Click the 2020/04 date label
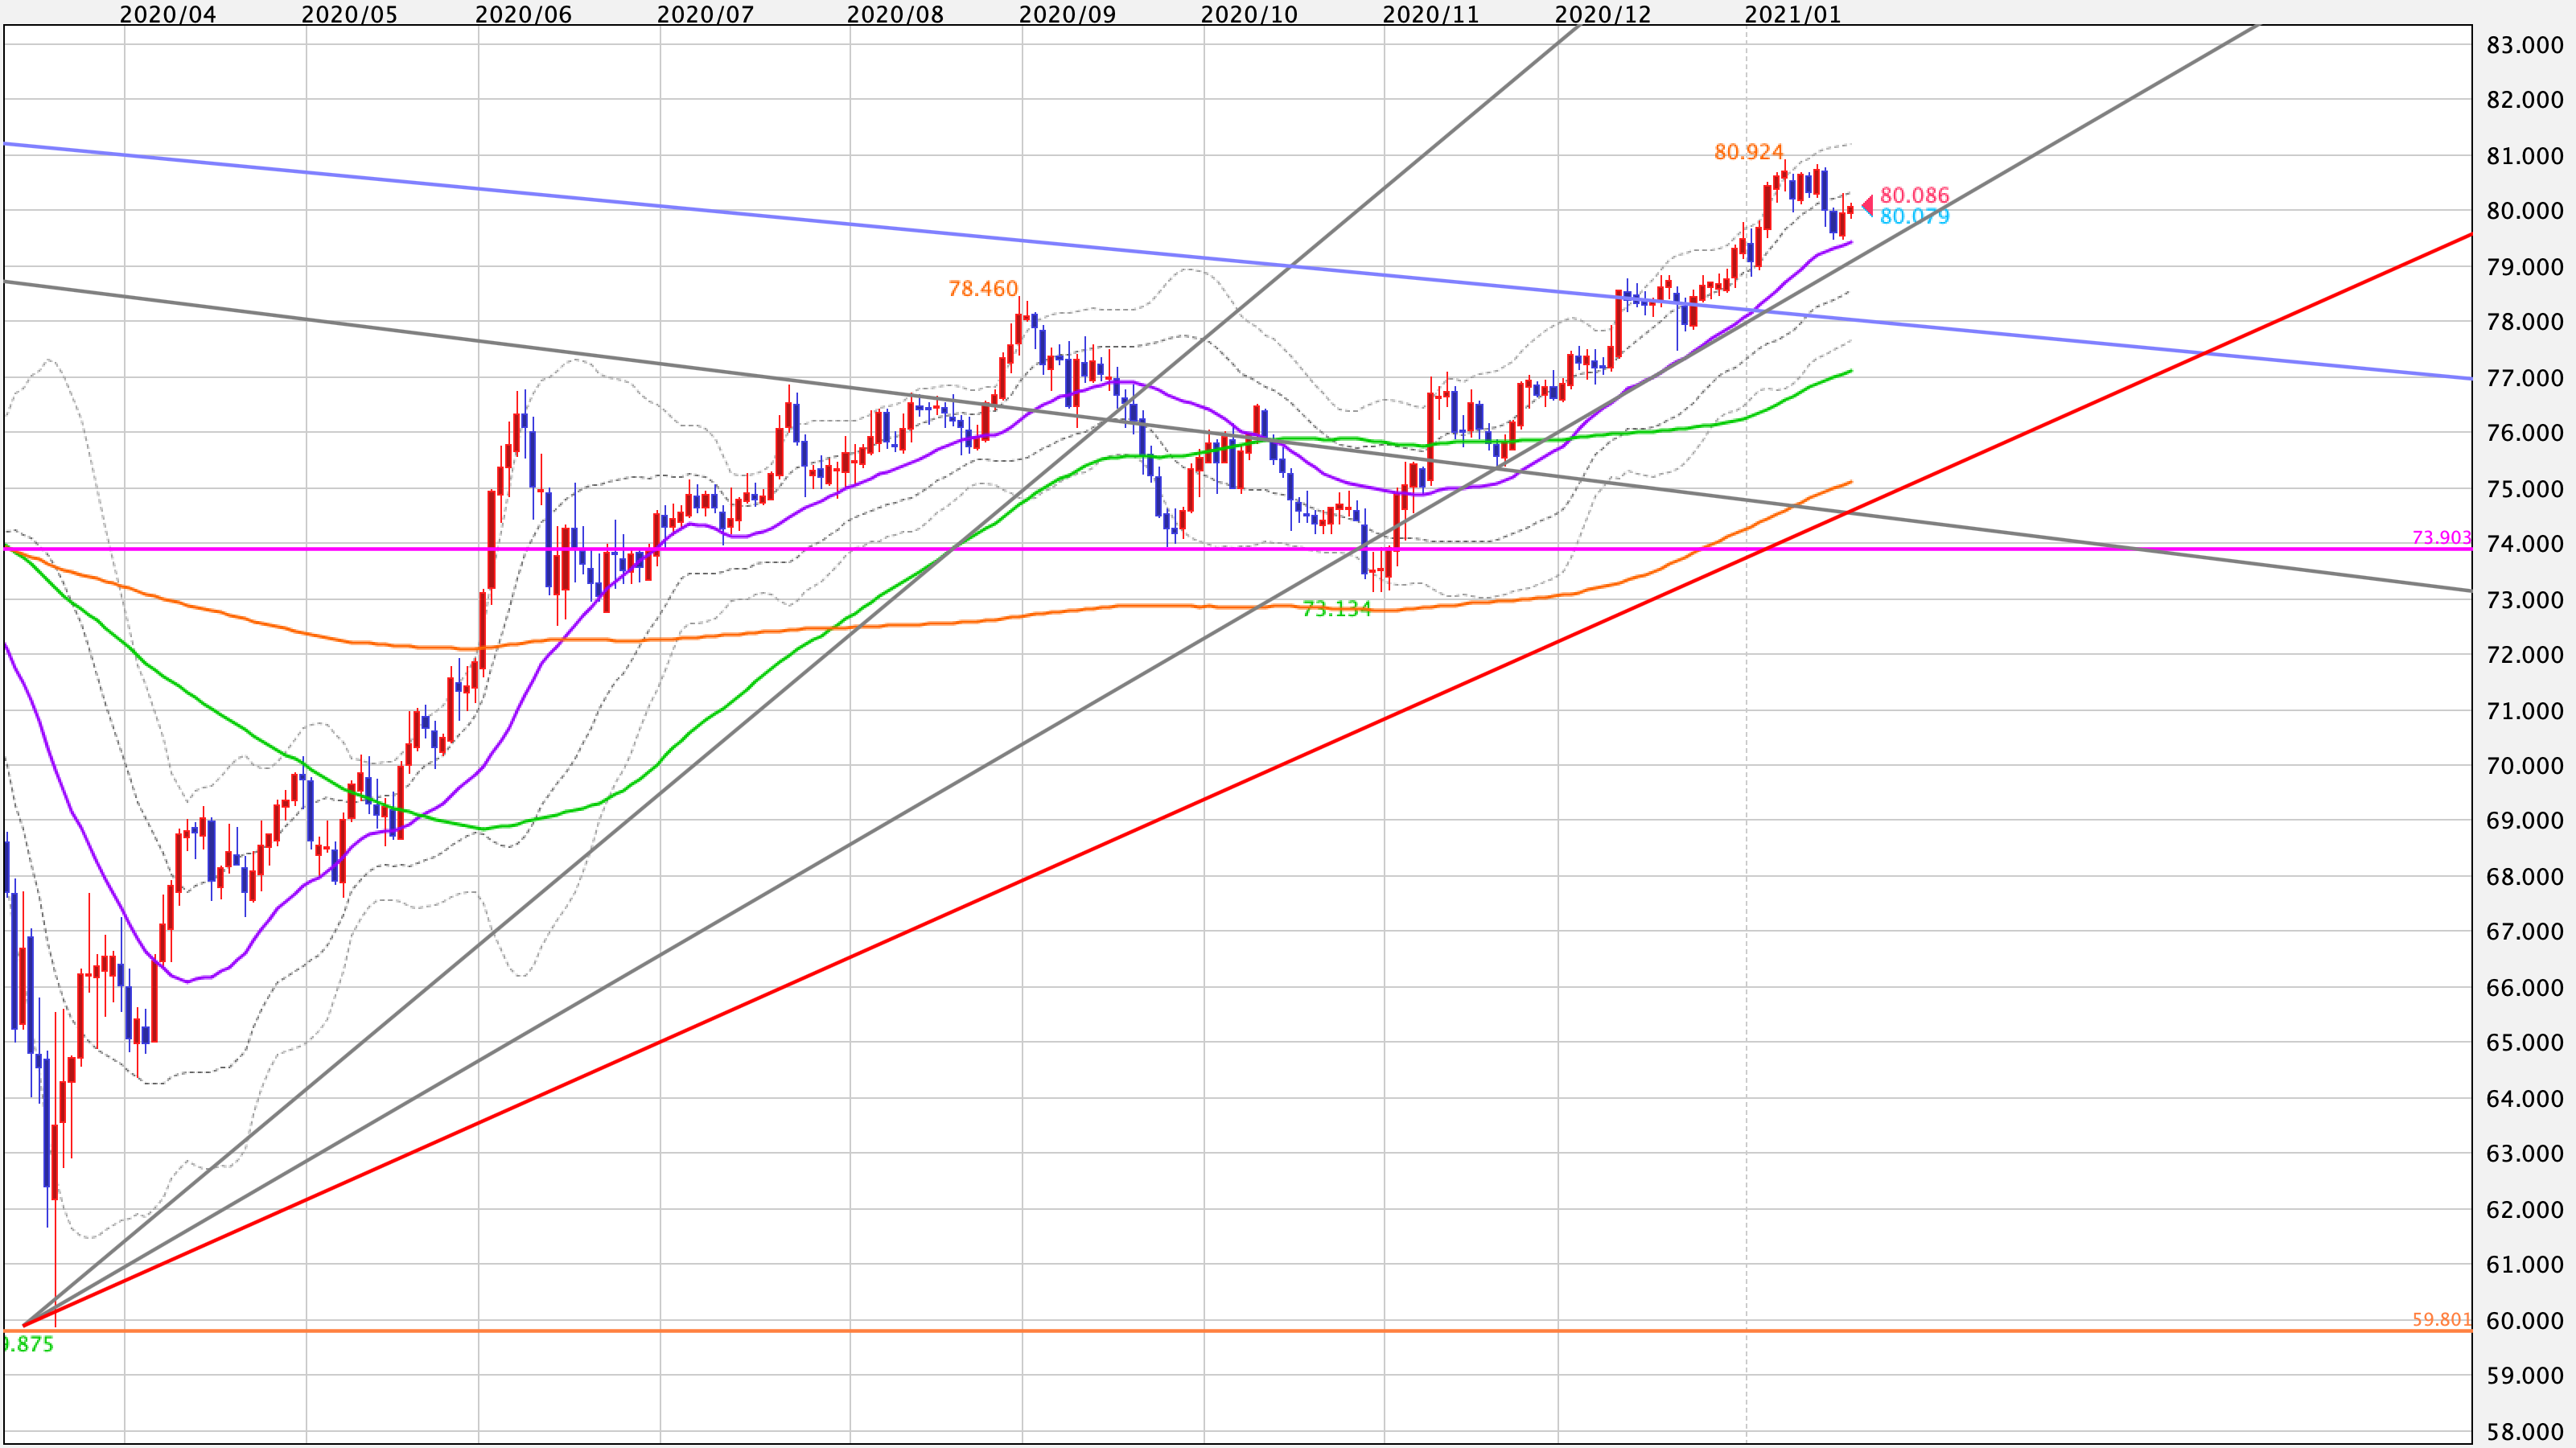 point(167,14)
